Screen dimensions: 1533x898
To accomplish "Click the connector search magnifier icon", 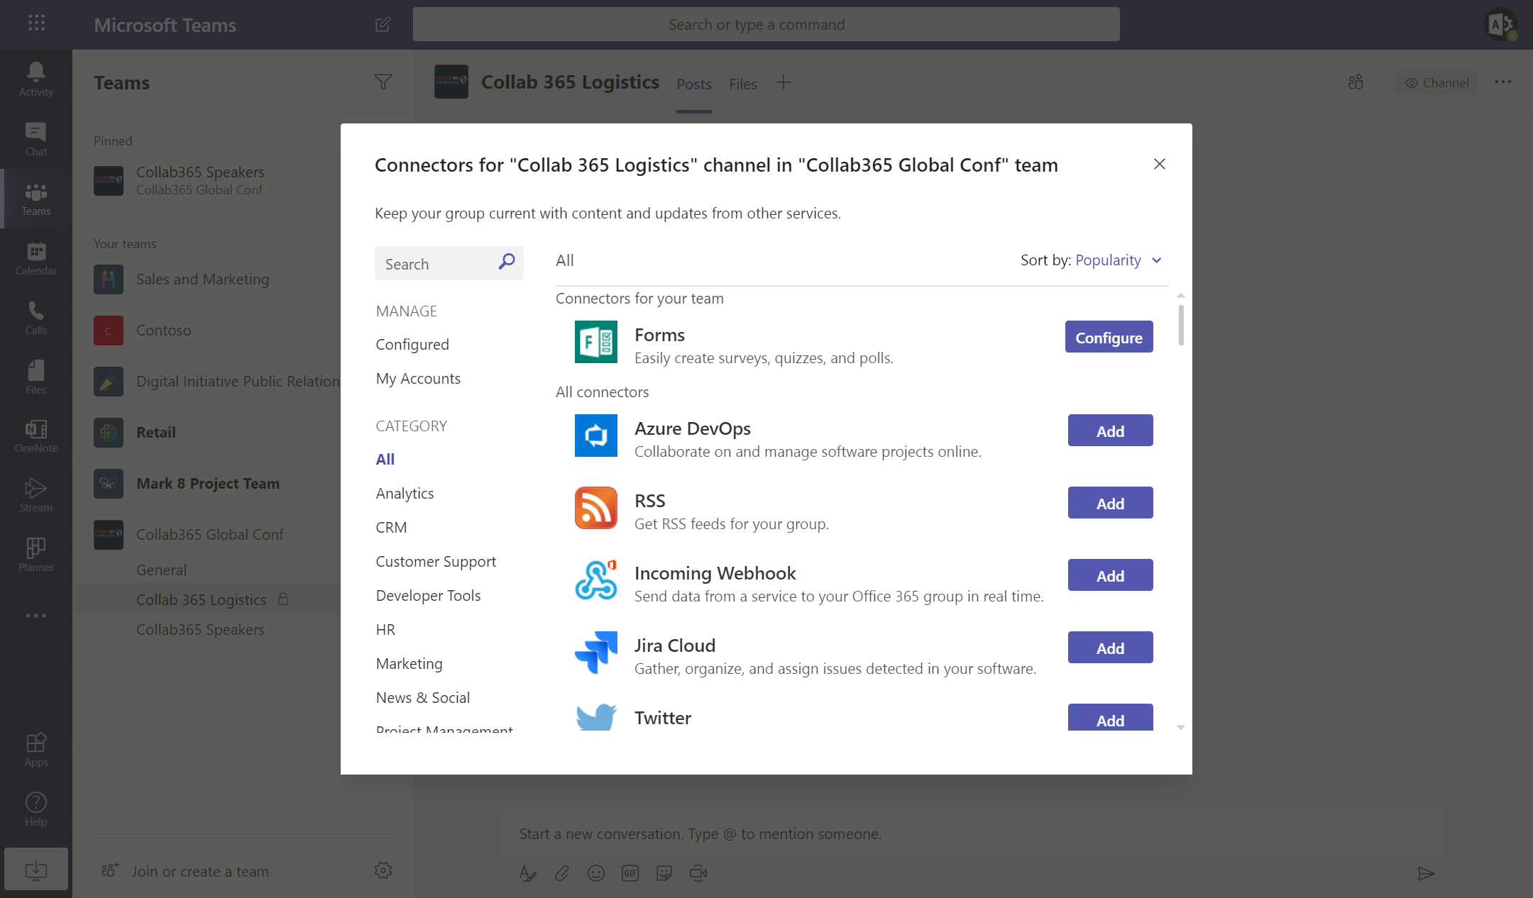I will pyautogui.click(x=507, y=262).
